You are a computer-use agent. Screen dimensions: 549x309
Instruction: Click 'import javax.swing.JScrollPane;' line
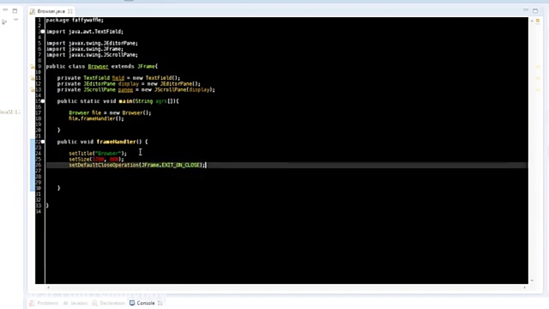[x=91, y=55]
